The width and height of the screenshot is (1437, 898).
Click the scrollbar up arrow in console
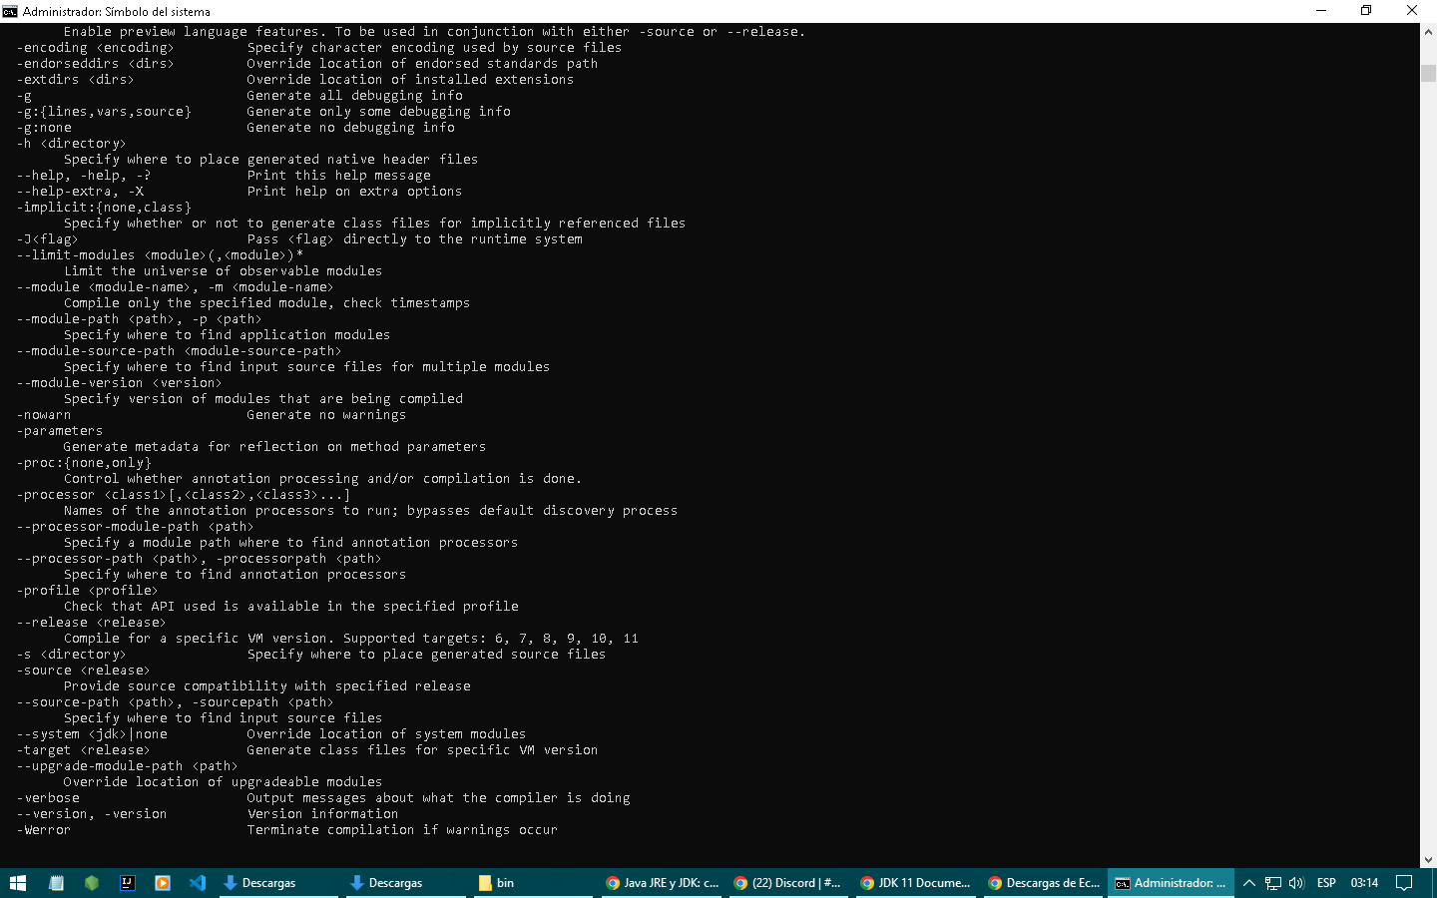(1428, 32)
